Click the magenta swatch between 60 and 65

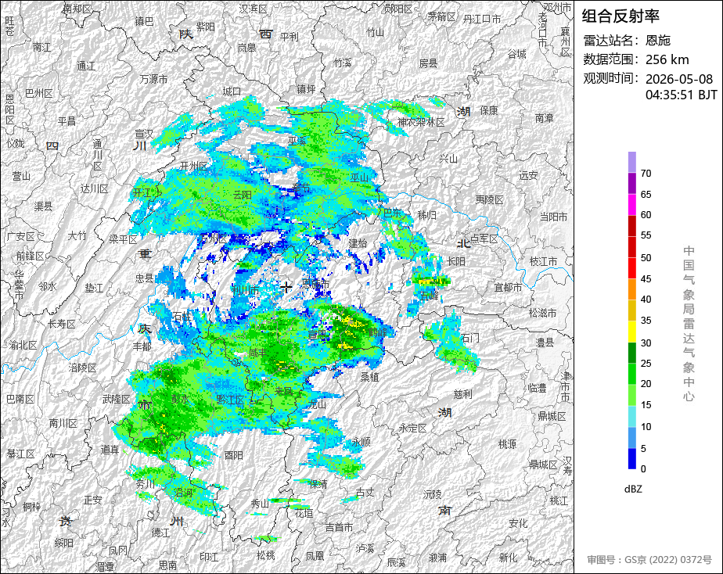point(631,205)
